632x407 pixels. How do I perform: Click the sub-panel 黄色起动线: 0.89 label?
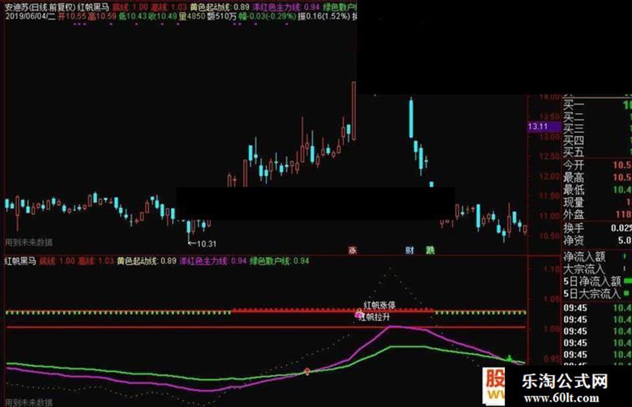coord(146,261)
